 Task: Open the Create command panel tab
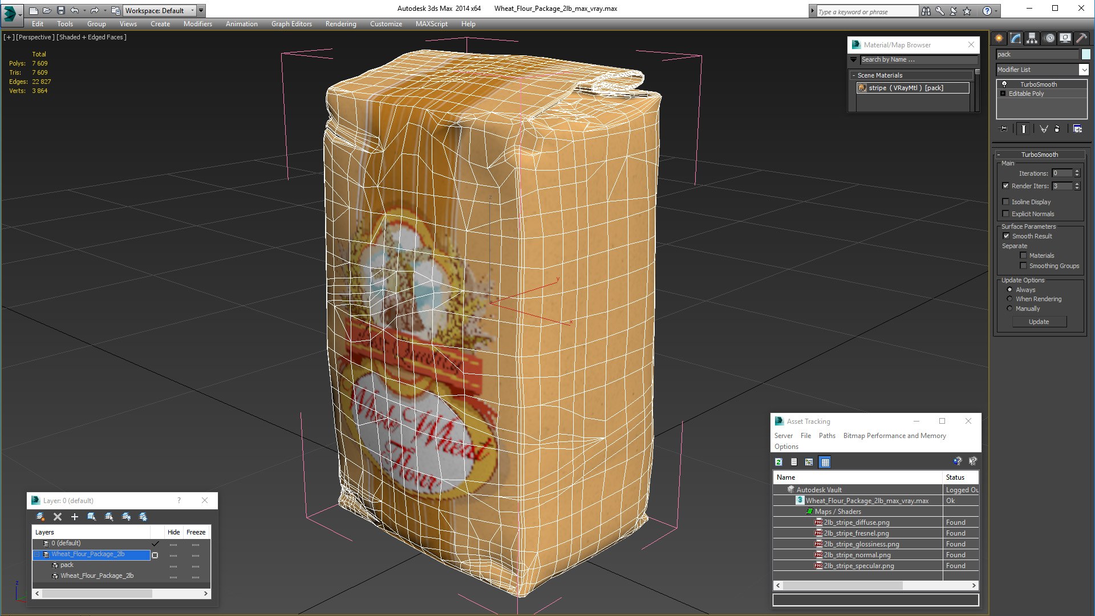coord(999,38)
